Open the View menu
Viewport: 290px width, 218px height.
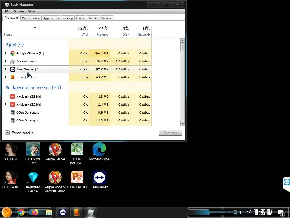[x=31, y=11]
